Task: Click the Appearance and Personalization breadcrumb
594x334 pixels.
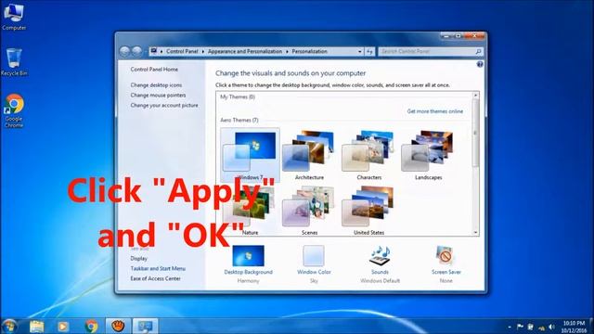Action: point(245,51)
